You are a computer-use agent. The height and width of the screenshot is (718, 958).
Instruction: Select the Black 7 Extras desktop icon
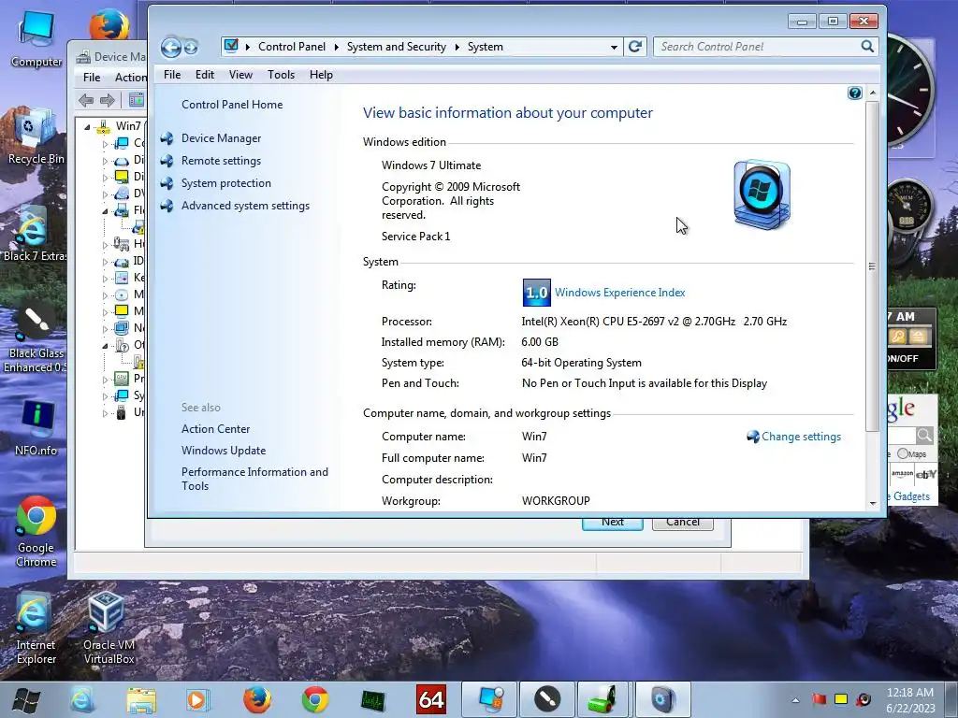35,234
